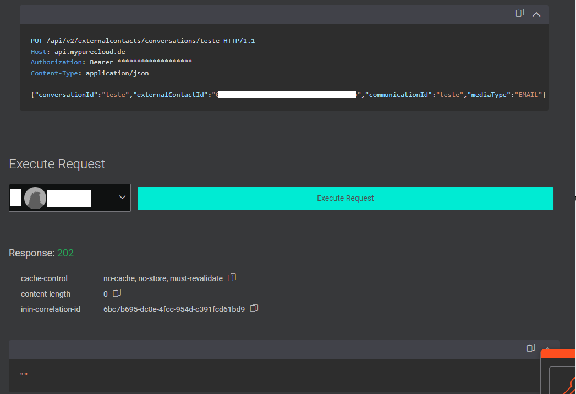This screenshot has height=394, width=576.
Task: Copy the content-length header value
Action: (117, 293)
